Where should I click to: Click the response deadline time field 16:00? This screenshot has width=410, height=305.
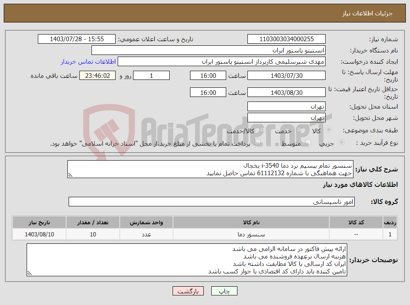point(208,76)
